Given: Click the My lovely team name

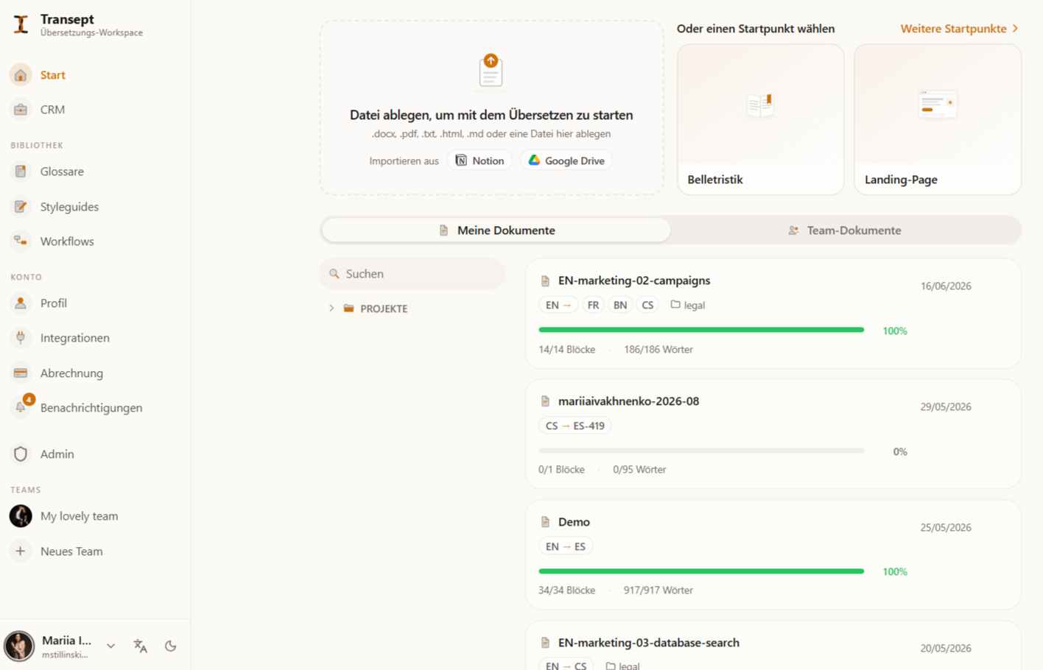Looking at the screenshot, I should [79, 516].
